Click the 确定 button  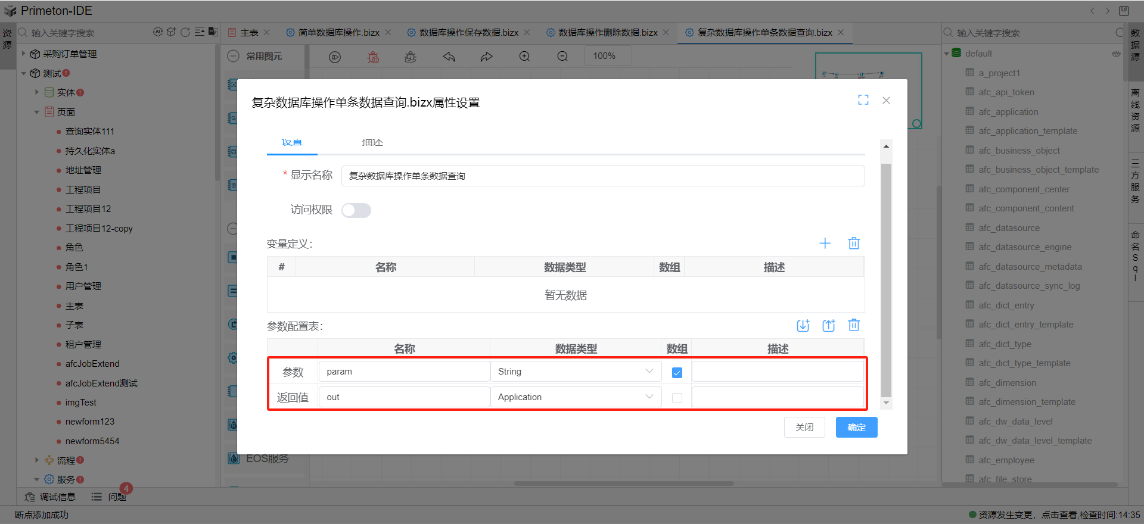click(856, 428)
